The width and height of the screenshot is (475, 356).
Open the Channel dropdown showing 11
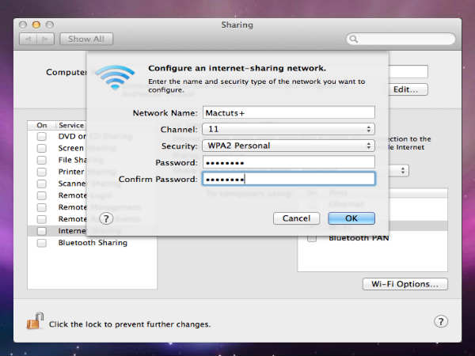287,128
